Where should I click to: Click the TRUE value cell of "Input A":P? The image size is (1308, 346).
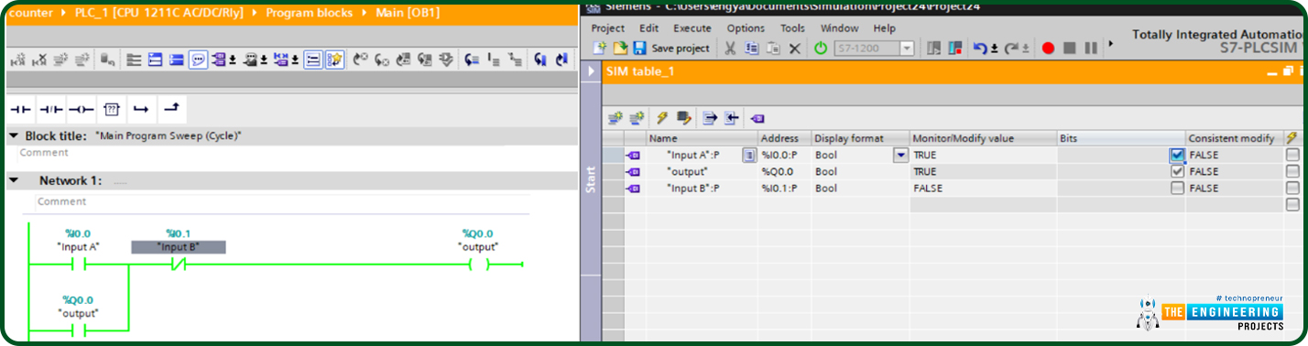click(x=983, y=156)
